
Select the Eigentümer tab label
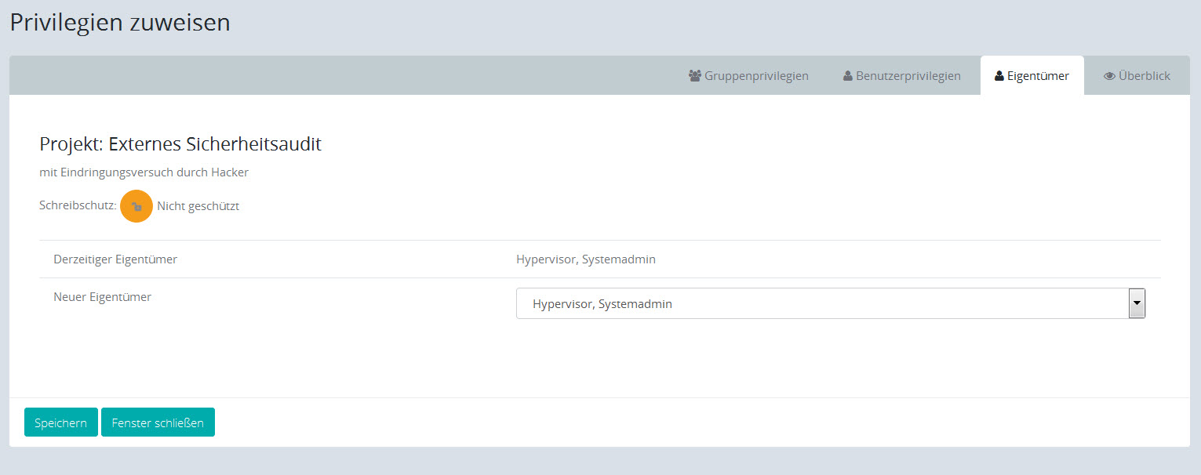pos(1038,76)
